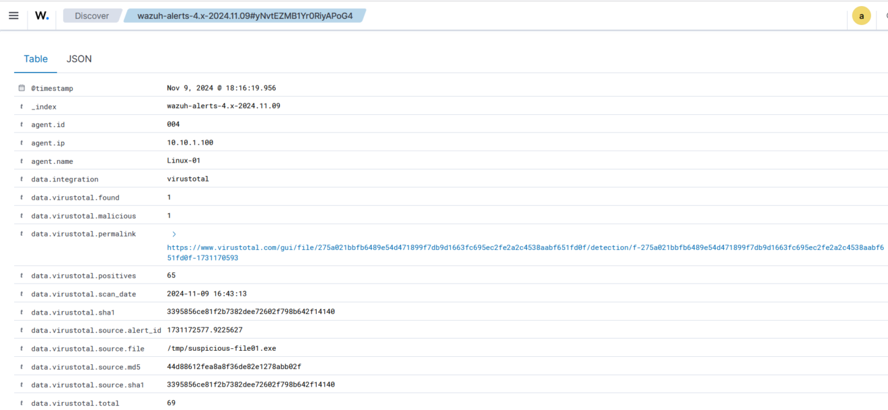Click the Wazuh W logo
Image resolution: width=888 pixels, height=410 pixels.
[41, 15]
